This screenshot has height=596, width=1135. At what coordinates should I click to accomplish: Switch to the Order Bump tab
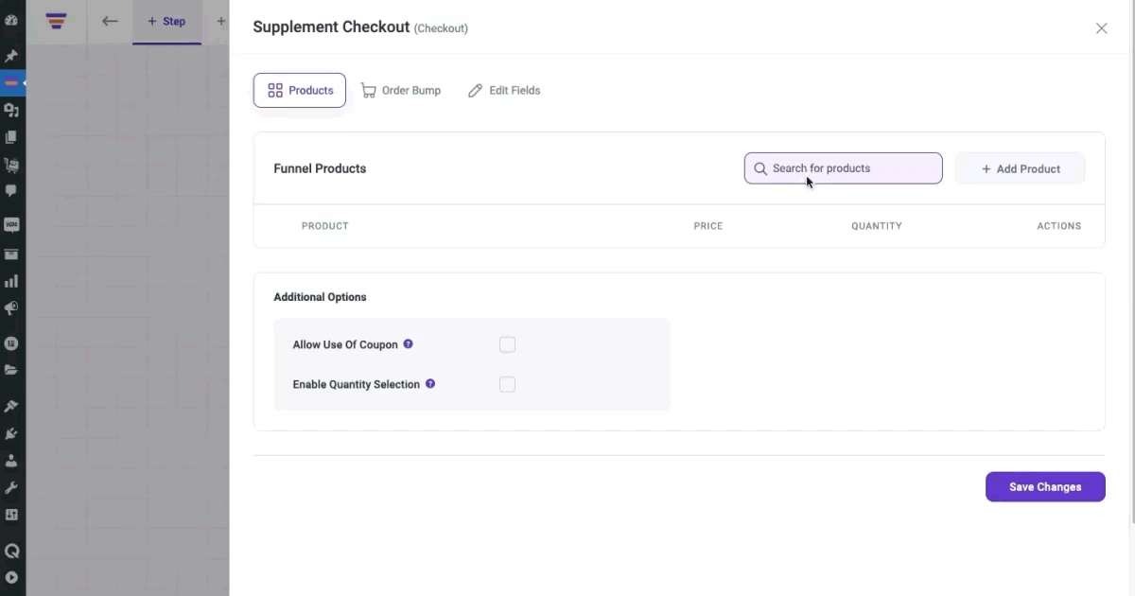[401, 91]
